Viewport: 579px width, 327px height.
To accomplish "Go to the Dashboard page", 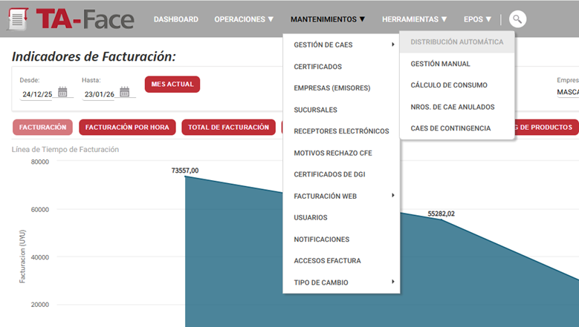I will click(x=176, y=19).
